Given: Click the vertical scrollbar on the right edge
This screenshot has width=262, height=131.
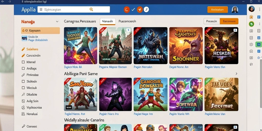Looking at the screenshot, I should click(x=261, y=84).
